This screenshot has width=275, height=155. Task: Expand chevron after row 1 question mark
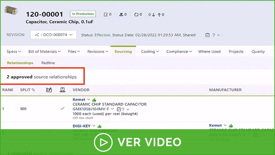click(x=128, y=109)
